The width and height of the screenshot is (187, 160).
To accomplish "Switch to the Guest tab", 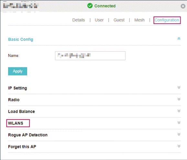I will [119, 20].
